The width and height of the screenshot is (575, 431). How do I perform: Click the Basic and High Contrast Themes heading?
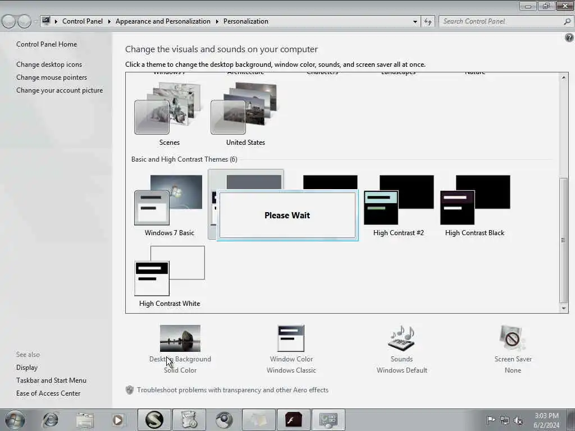click(184, 159)
